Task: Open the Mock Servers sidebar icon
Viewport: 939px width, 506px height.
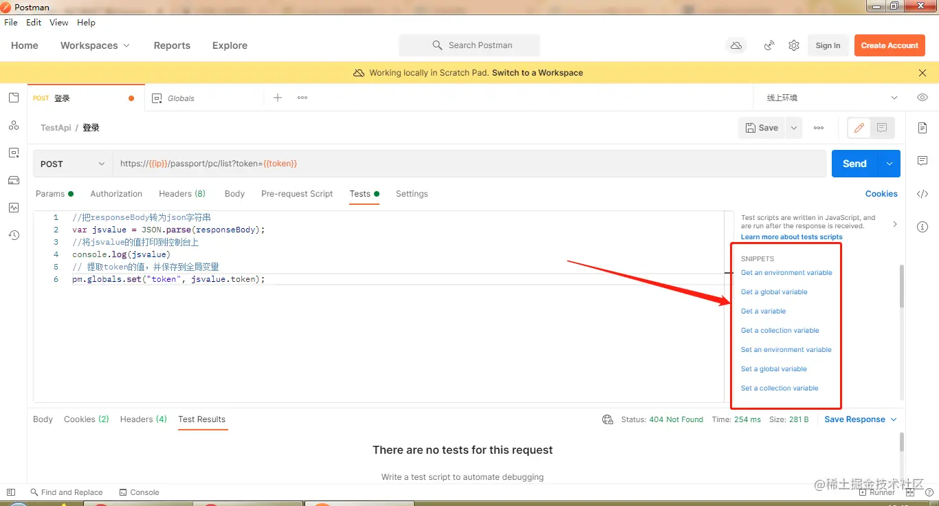Action: 14,180
